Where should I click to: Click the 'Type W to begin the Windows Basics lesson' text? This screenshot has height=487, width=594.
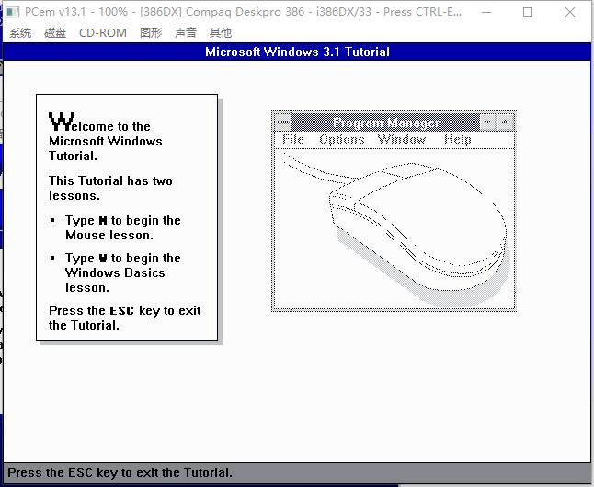(122, 272)
